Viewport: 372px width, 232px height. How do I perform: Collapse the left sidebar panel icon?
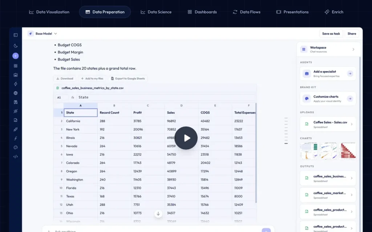click(16, 35)
